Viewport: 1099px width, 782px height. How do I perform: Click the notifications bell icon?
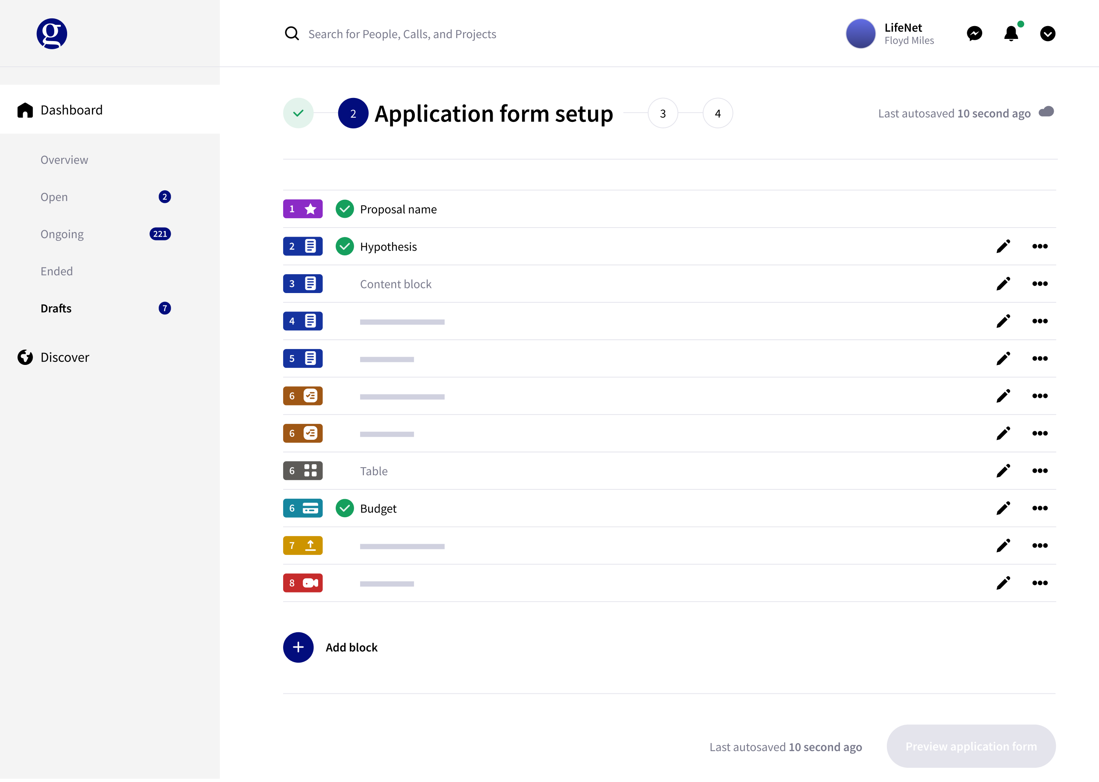click(1010, 34)
